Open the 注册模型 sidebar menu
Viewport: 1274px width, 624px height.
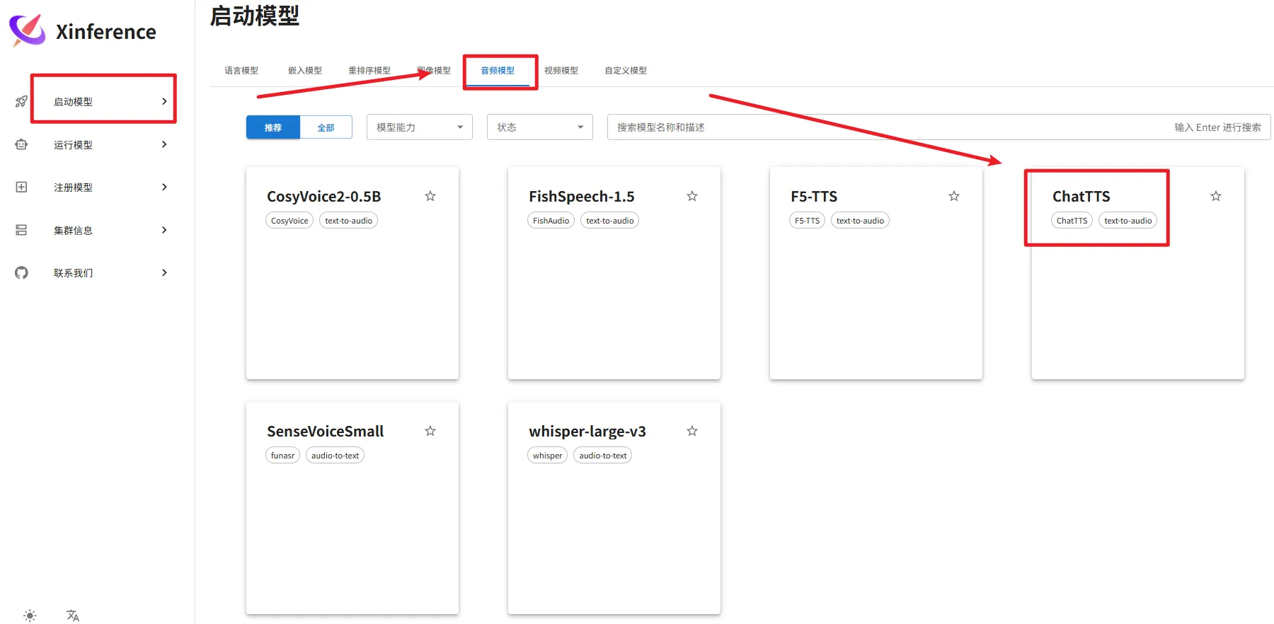point(98,187)
